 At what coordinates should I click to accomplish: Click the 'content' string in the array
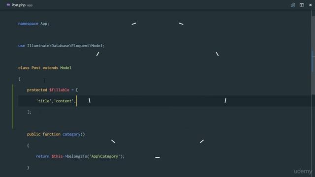63,101
